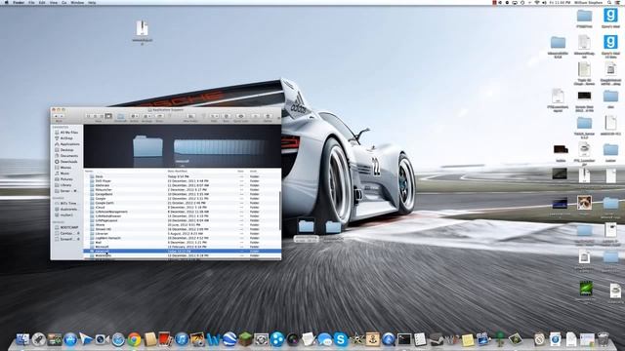The height and width of the screenshot is (351, 625).
Task: Open Spotlight search magnifier
Action: point(609,2)
